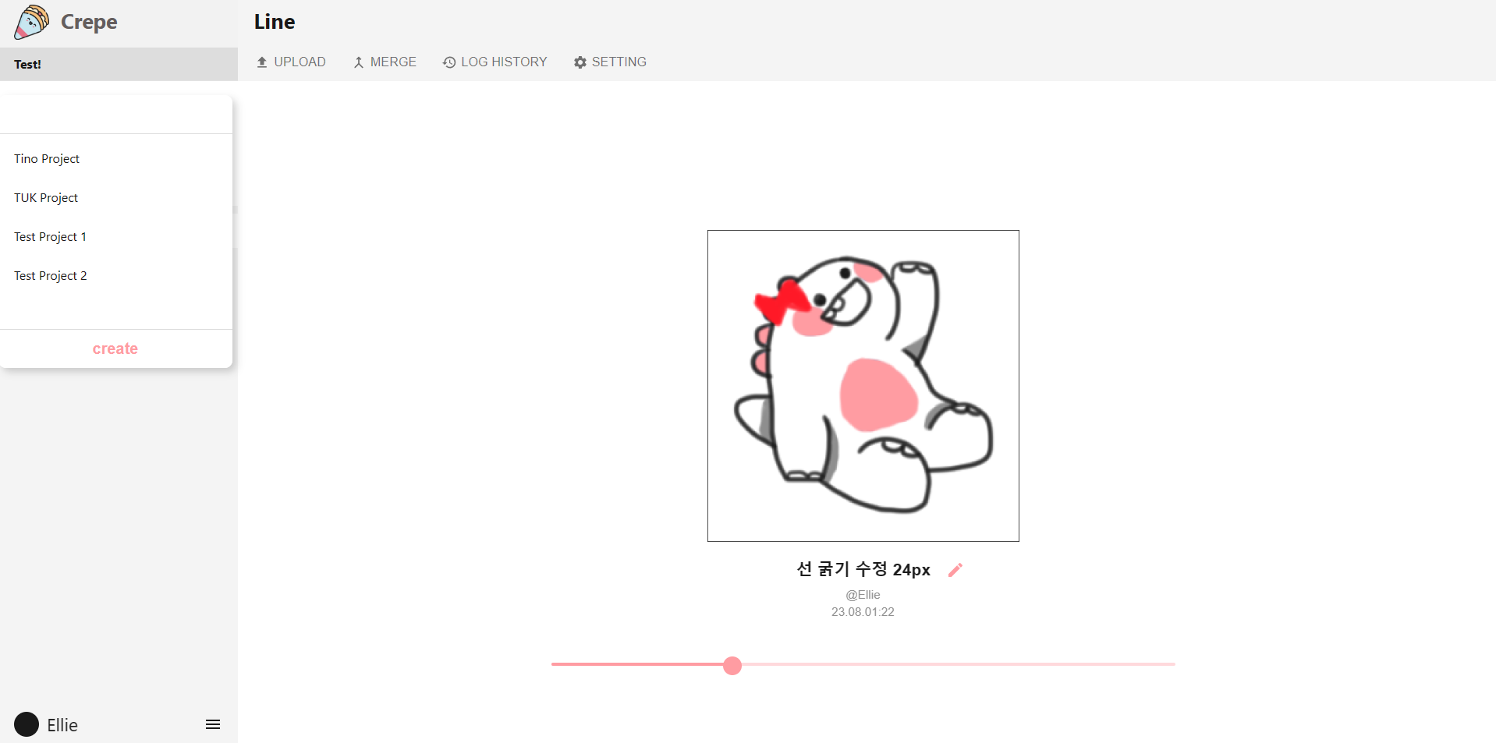
Task: Select Test Project 1
Action: tap(50, 236)
